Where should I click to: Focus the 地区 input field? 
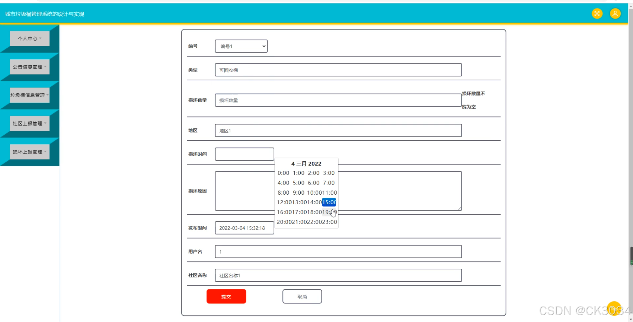(338, 130)
